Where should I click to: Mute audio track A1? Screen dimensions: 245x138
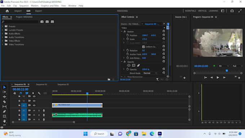(x=34, y=111)
